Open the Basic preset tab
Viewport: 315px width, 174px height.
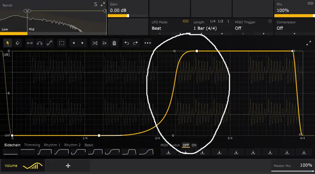point(89,145)
